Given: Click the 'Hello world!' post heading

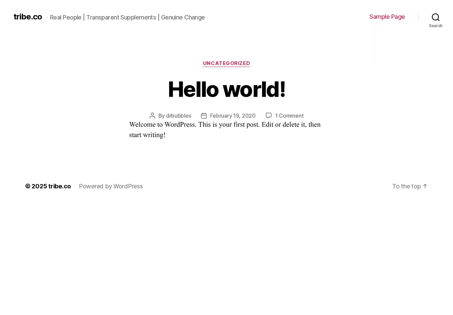Looking at the screenshot, I should point(226,89).
